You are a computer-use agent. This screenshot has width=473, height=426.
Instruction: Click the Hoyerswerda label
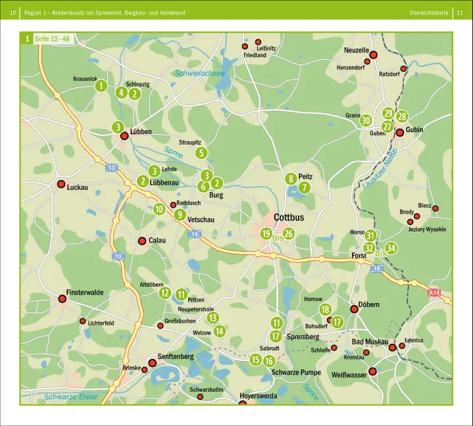pyautogui.click(x=259, y=396)
